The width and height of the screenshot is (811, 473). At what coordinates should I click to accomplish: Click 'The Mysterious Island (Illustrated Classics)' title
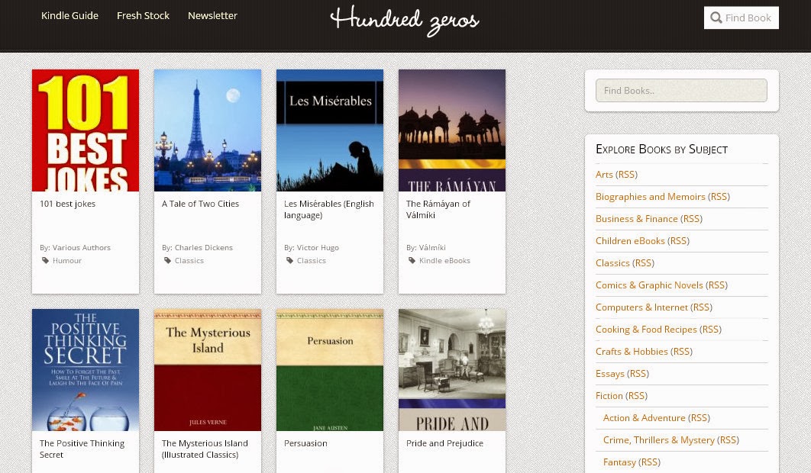point(205,449)
